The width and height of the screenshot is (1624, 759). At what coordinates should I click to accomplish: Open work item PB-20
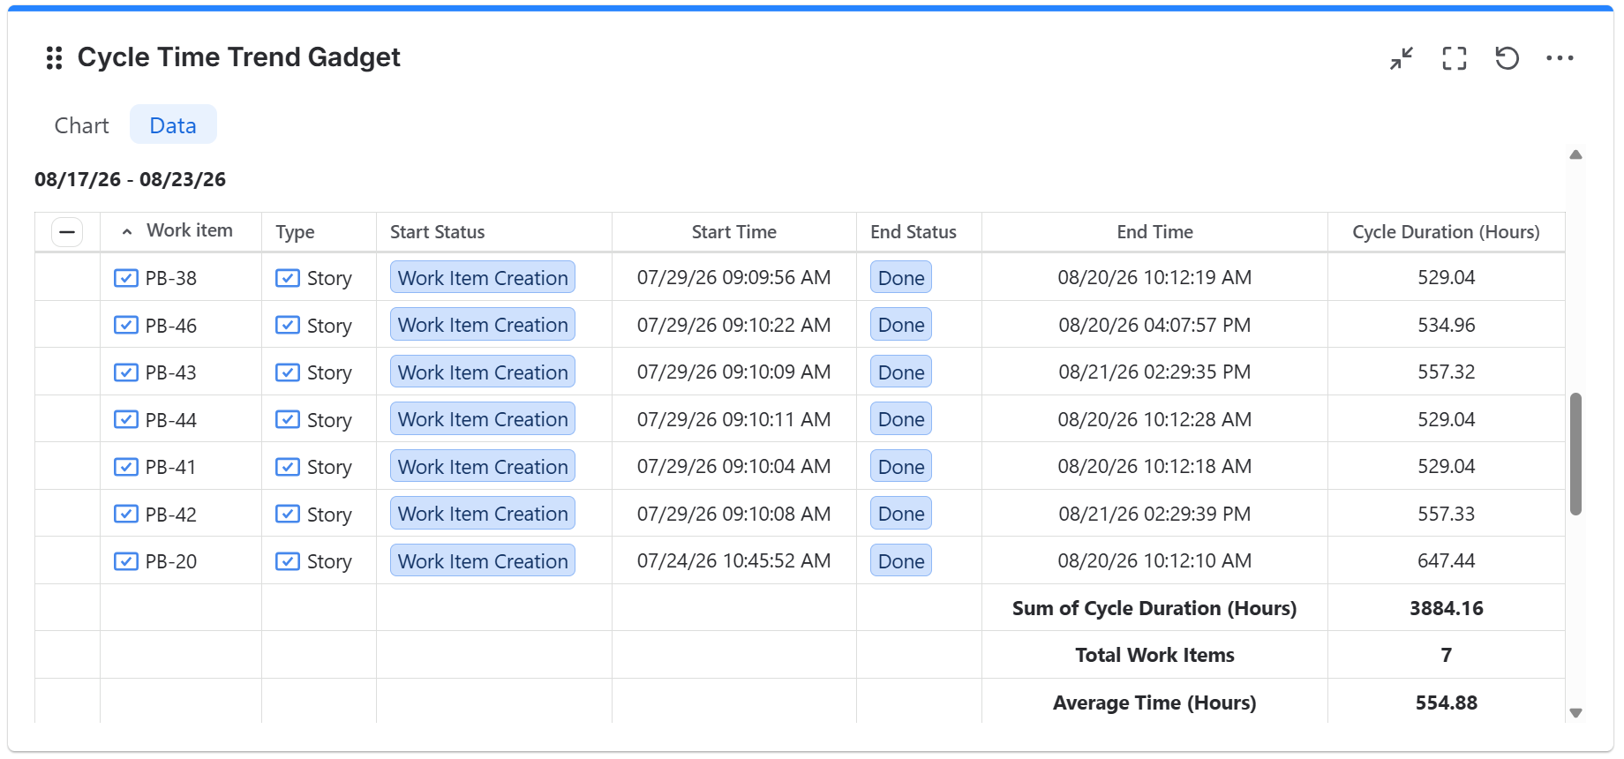click(170, 561)
